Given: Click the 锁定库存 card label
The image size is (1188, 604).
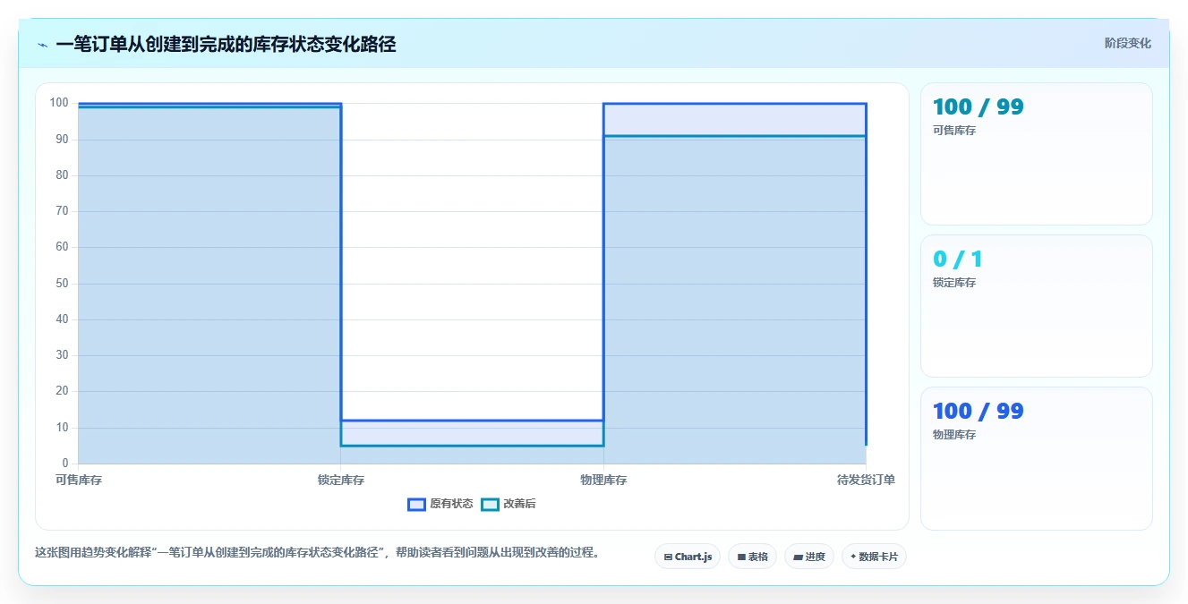Looking at the screenshot, I should coord(954,283).
